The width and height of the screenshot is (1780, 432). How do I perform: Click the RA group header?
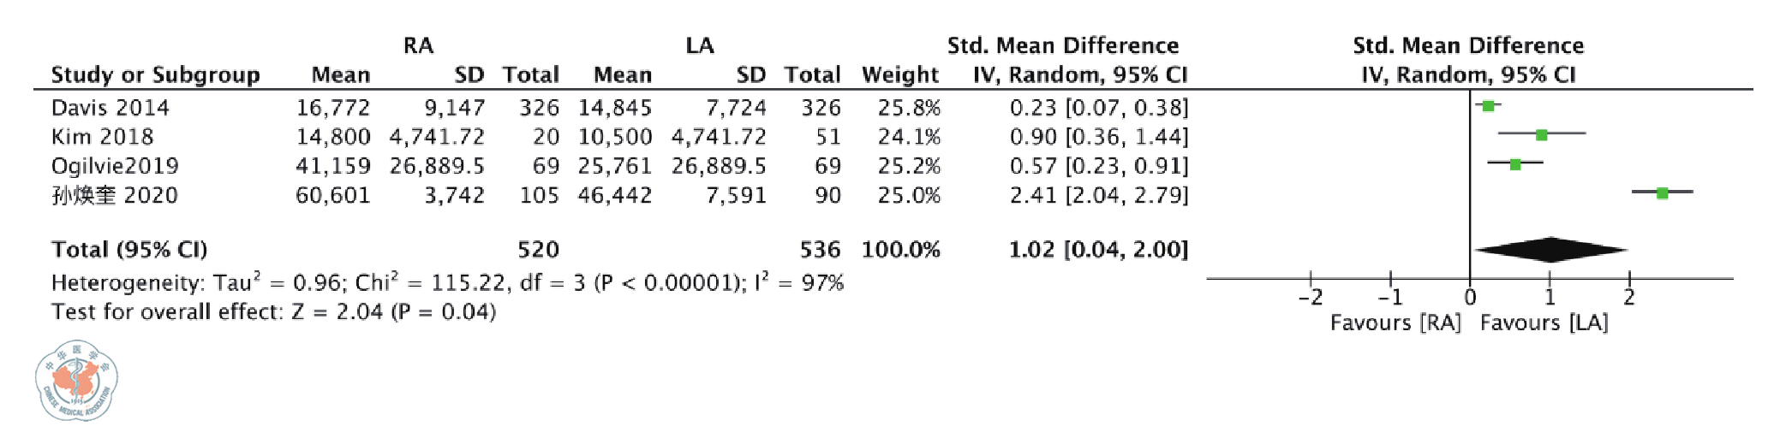[x=418, y=45]
